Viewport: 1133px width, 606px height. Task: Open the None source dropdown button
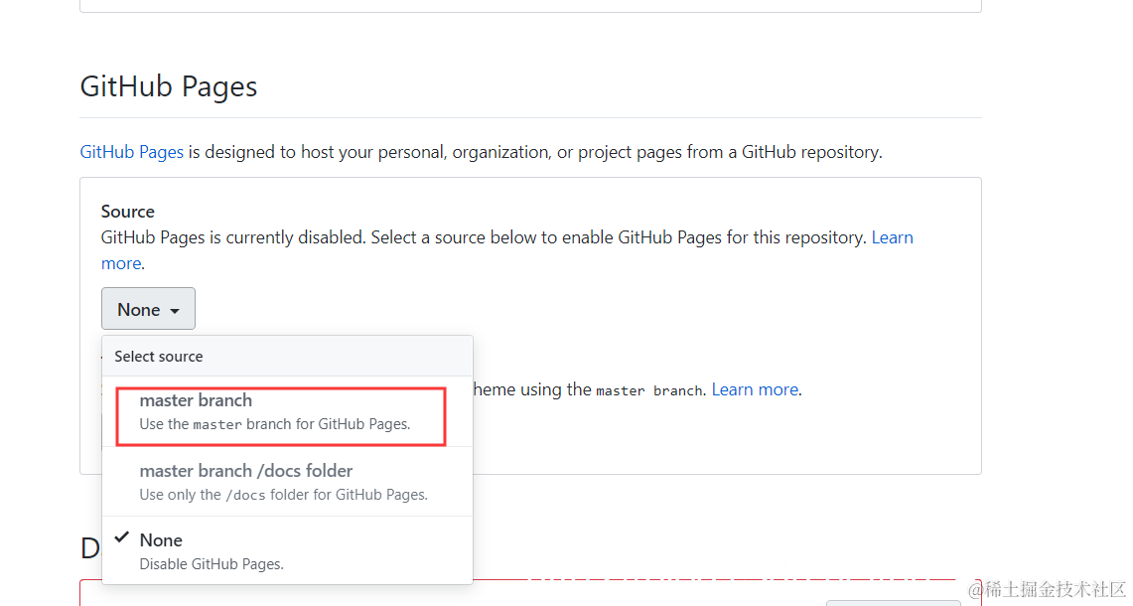(148, 309)
